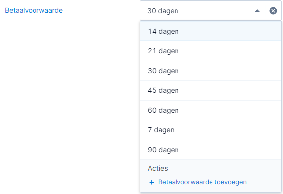Choose the shortest payment term listed
This screenshot has width=283, height=194.
tap(211, 130)
